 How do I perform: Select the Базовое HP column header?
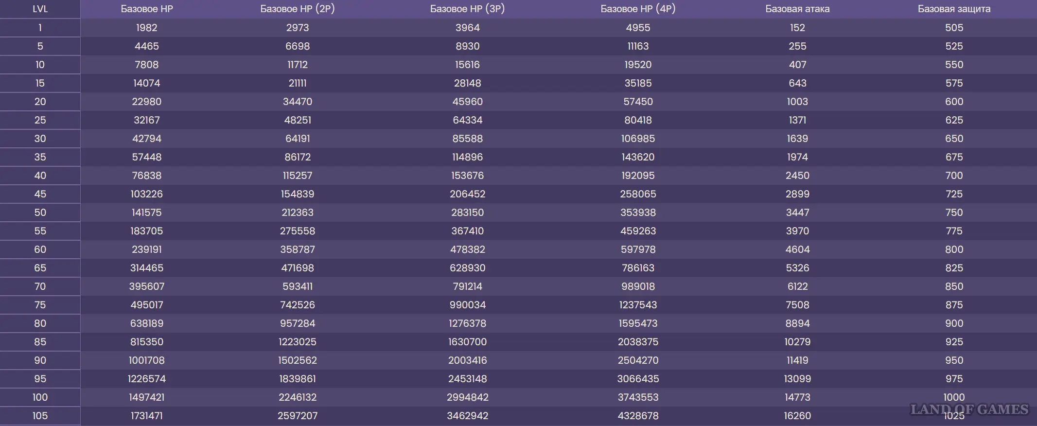[x=146, y=9]
